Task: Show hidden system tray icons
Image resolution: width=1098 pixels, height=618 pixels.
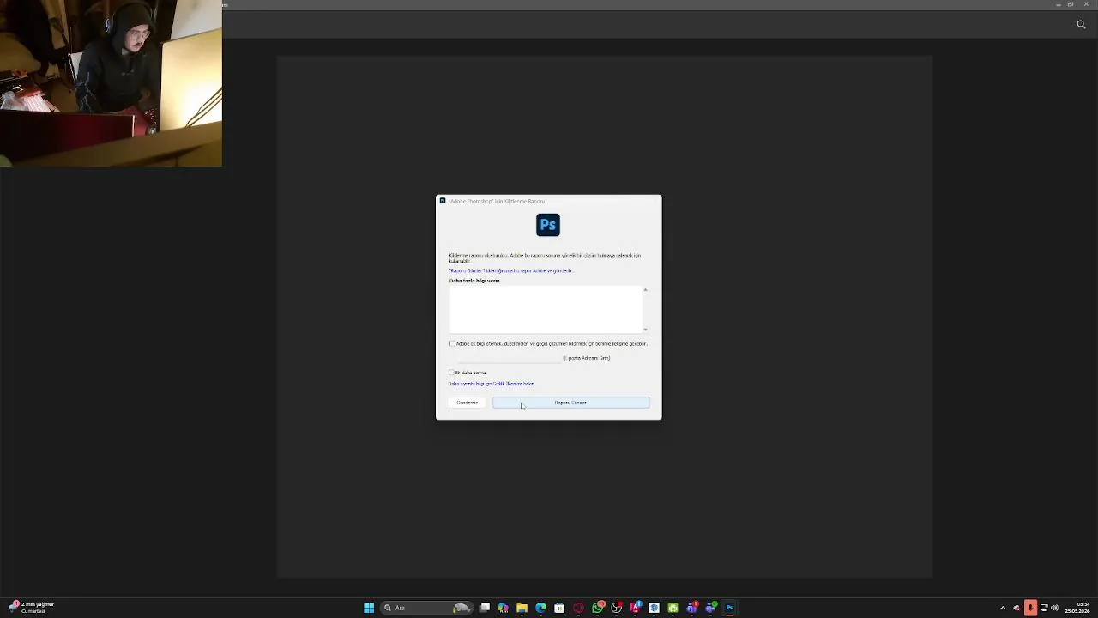Action: 1003,608
